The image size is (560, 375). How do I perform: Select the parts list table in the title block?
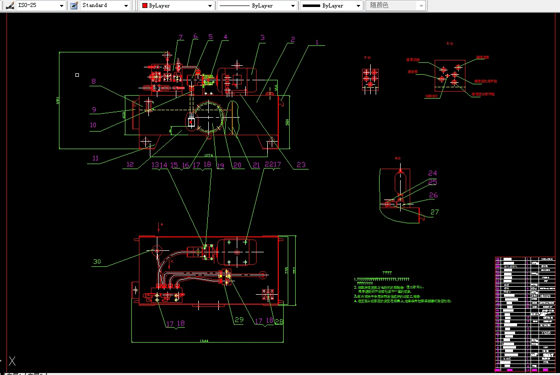coord(525,314)
